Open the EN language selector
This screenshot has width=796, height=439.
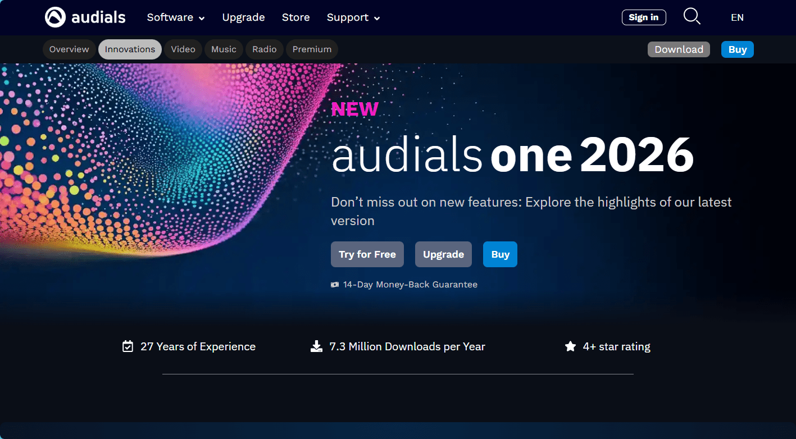click(737, 17)
